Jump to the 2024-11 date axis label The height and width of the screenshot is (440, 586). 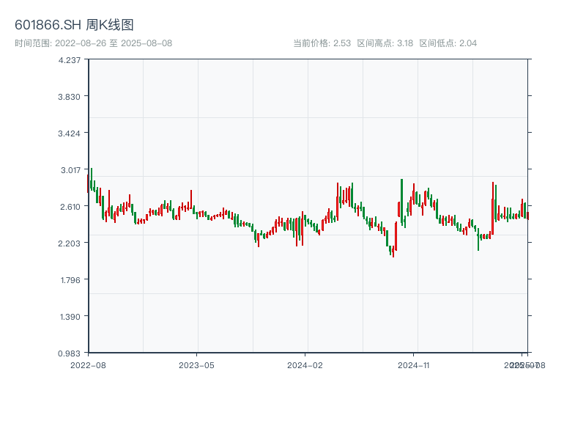coord(414,364)
